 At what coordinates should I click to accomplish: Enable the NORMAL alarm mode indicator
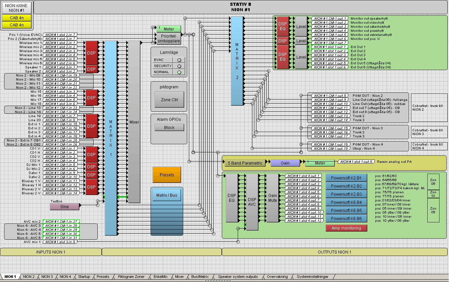point(179,72)
